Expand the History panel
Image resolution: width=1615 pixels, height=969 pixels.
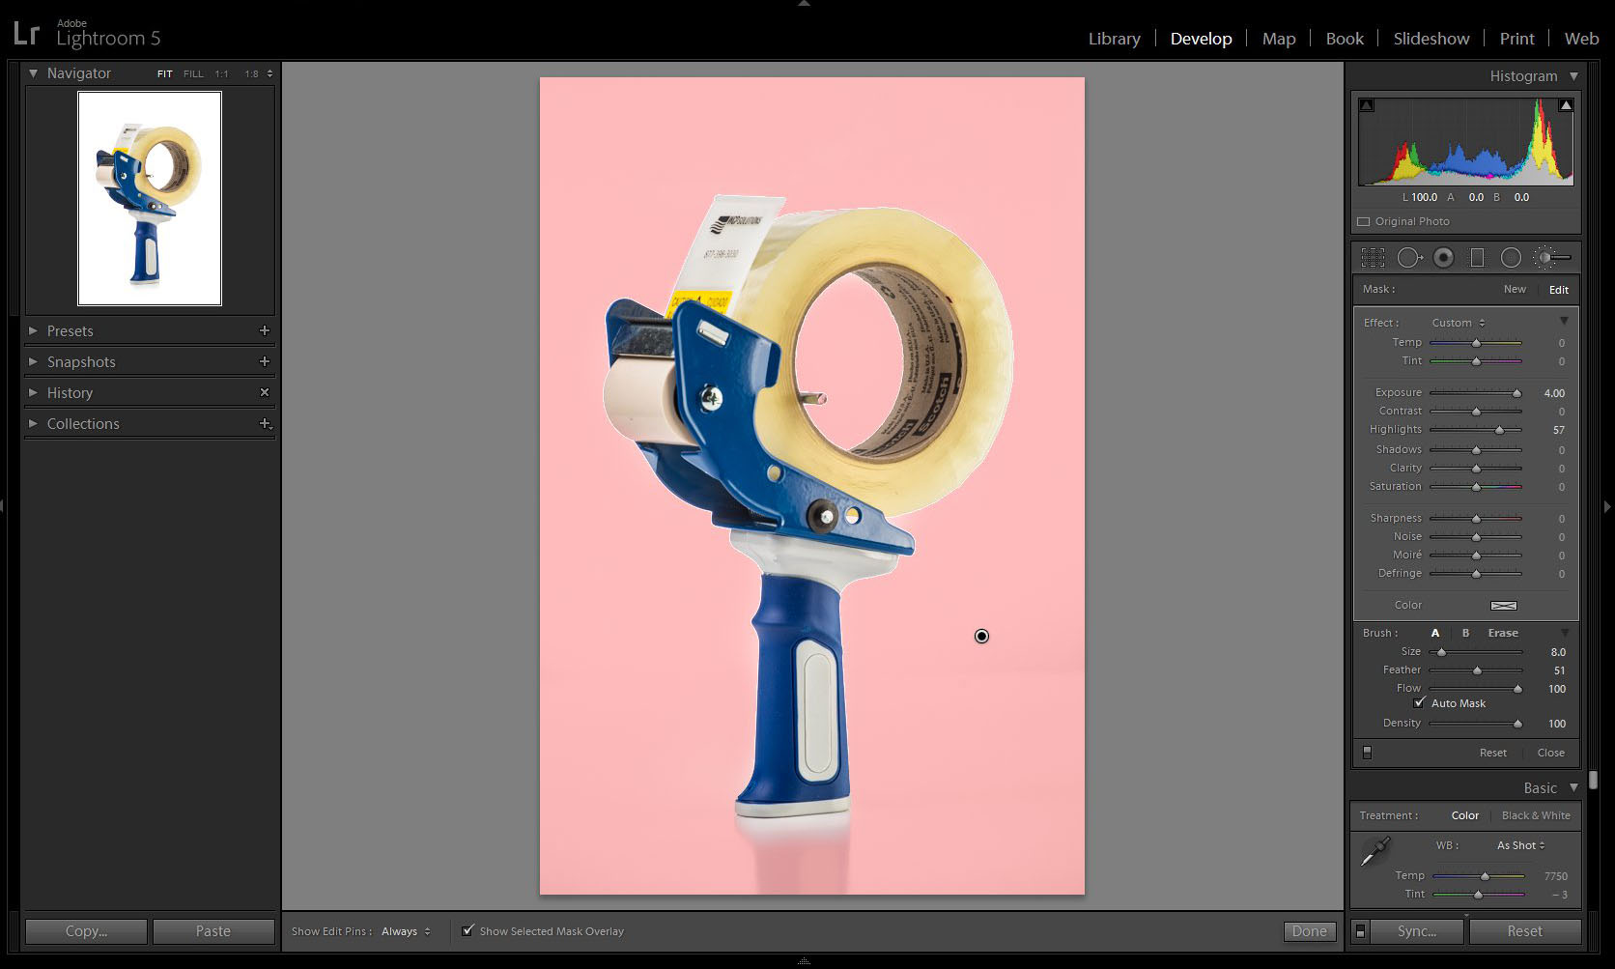coord(33,392)
